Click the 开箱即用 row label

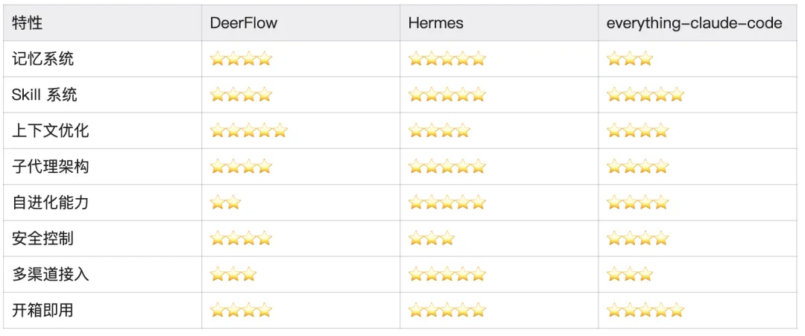[x=42, y=310]
